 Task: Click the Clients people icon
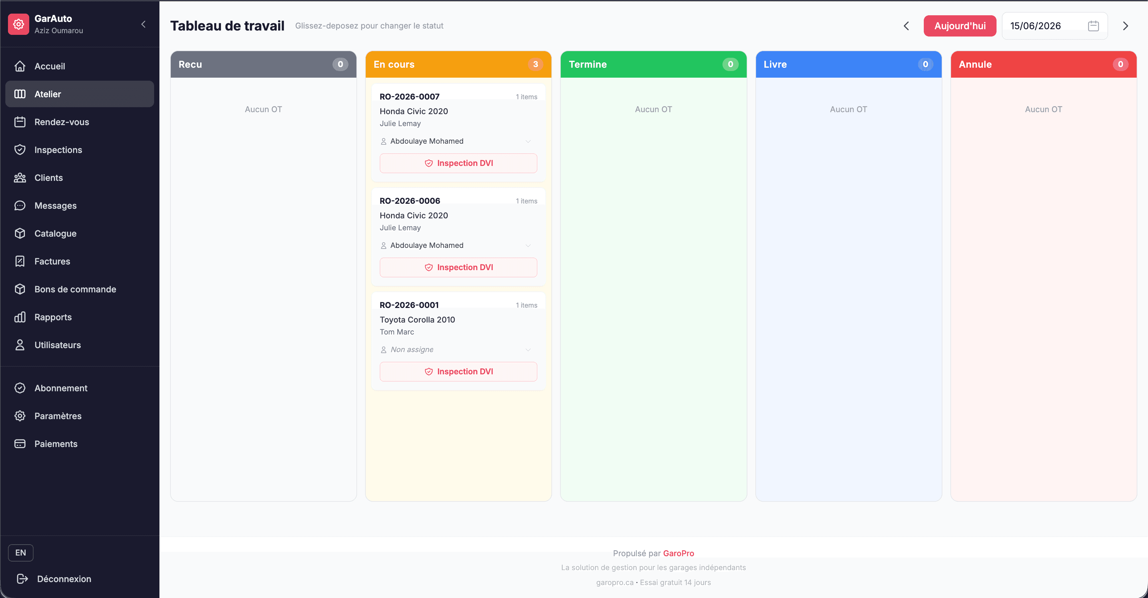pos(20,178)
